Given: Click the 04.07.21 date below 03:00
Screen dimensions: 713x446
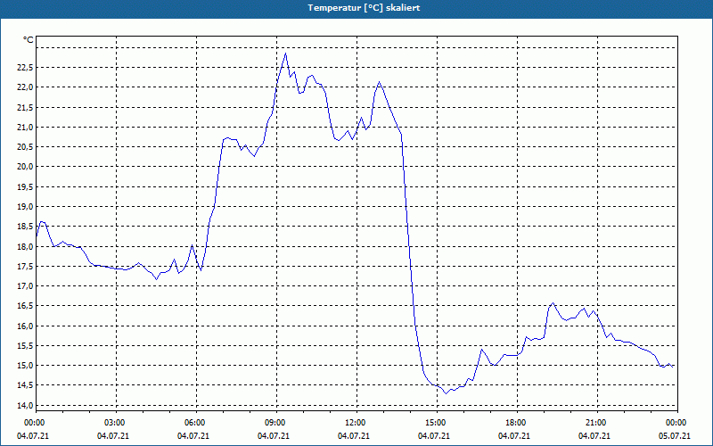Looking at the screenshot, I should point(113,436).
